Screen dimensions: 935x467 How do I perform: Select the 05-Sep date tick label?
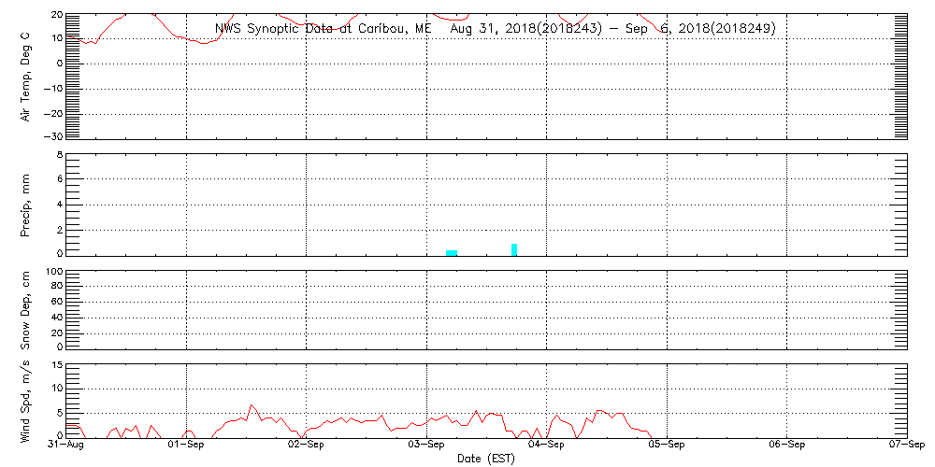pos(666,446)
